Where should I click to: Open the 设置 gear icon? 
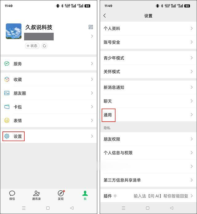[7, 136]
